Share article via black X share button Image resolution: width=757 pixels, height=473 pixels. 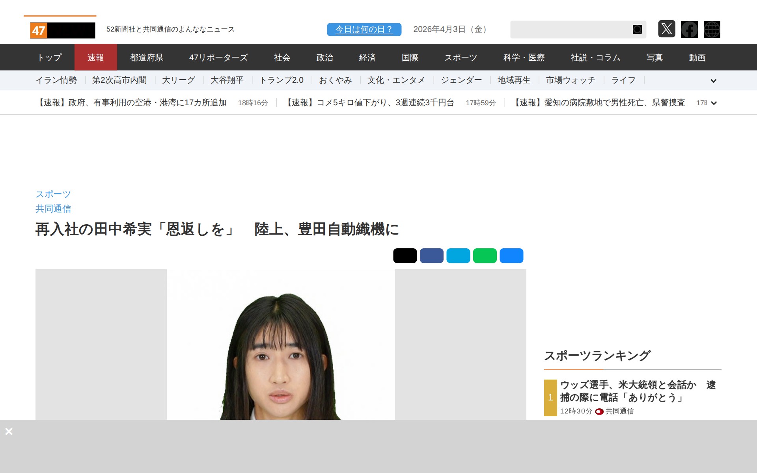point(405,256)
